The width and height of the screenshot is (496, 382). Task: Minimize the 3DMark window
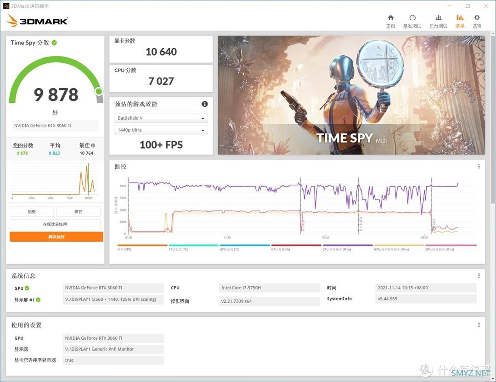pyautogui.click(x=450, y=6)
